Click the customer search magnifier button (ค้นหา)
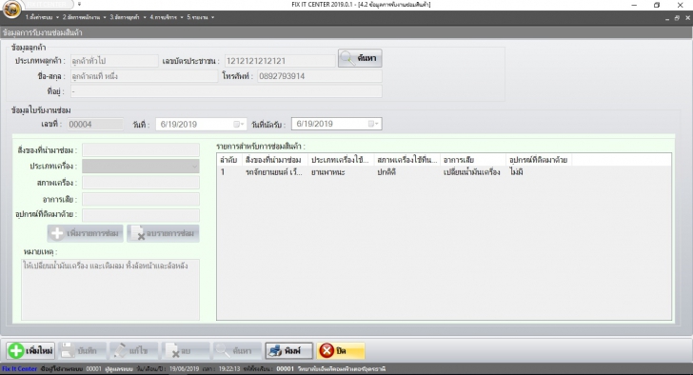 (360, 58)
